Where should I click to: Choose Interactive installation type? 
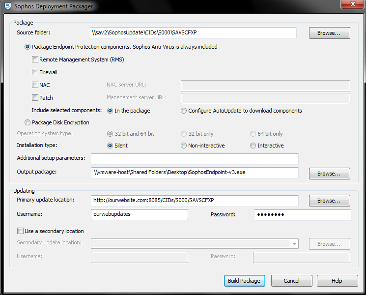(x=253, y=146)
